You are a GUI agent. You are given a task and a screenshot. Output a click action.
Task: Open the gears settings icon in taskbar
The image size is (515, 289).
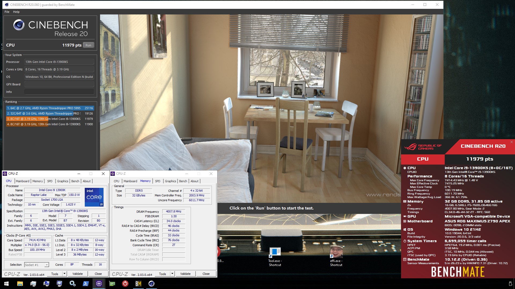pos(72,284)
